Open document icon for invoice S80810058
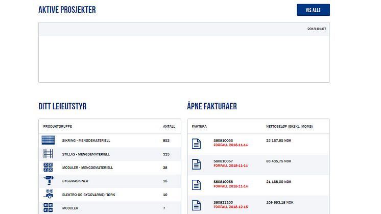 click(196, 185)
